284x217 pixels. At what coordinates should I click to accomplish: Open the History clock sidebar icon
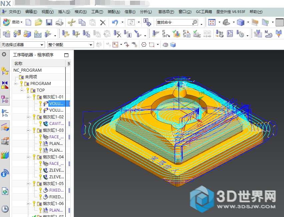point(5,209)
